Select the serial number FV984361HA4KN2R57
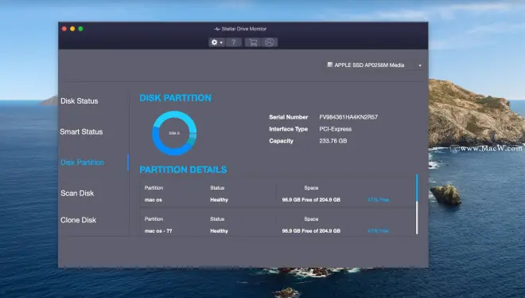This screenshot has width=525, height=298. (348, 117)
